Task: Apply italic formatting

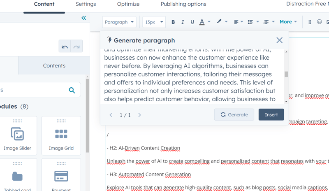Action: tap(183, 22)
